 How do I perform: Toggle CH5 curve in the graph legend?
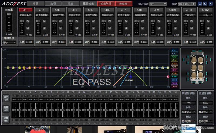click(174, 63)
